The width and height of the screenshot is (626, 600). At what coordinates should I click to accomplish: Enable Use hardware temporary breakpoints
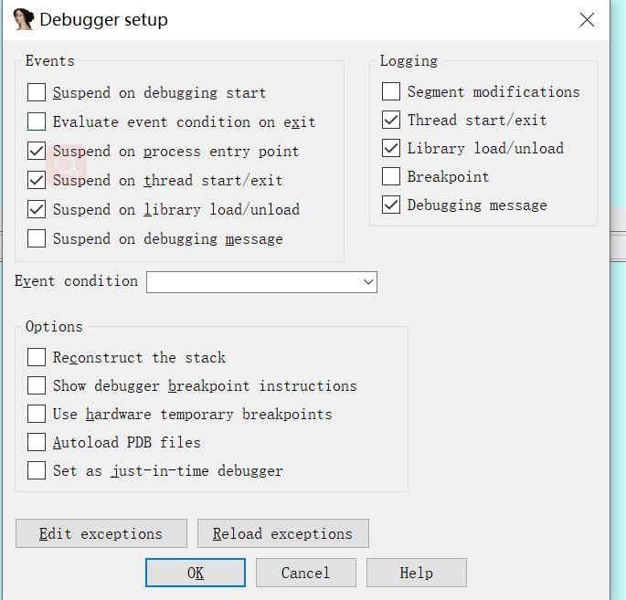pyautogui.click(x=37, y=414)
